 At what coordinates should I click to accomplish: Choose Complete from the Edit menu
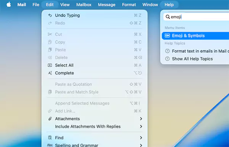click(x=95, y=73)
